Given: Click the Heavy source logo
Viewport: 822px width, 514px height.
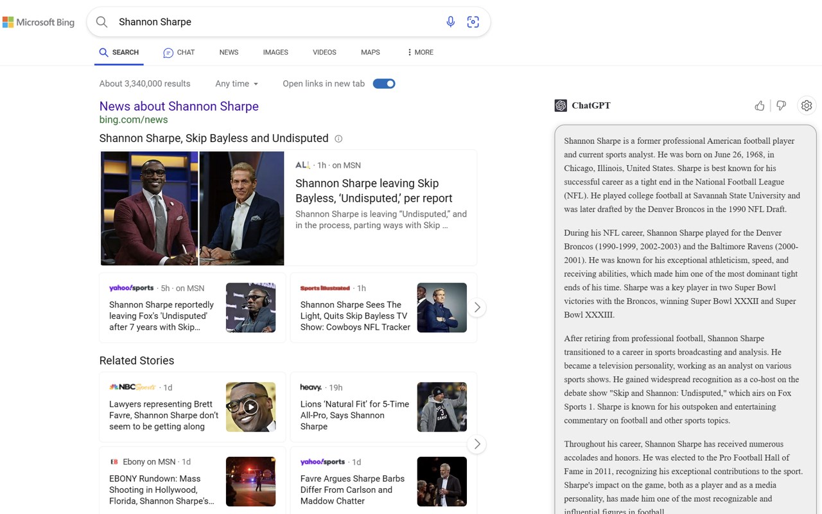Looking at the screenshot, I should pyautogui.click(x=311, y=387).
